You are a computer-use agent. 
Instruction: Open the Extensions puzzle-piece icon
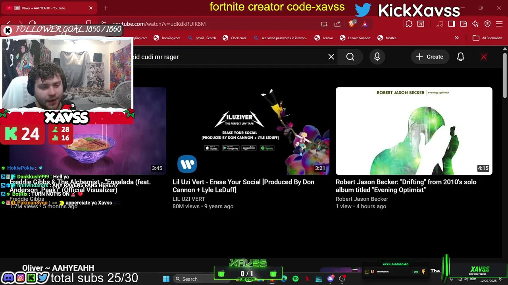tap(409, 24)
